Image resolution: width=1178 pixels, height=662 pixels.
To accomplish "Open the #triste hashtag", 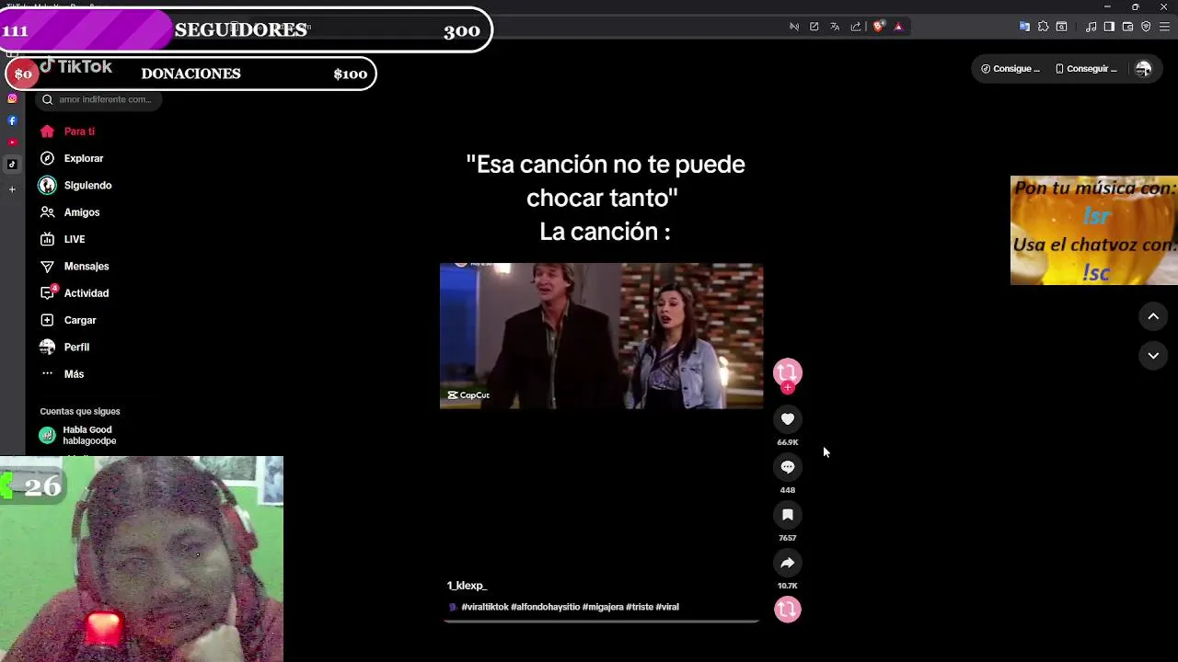I will (640, 607).
